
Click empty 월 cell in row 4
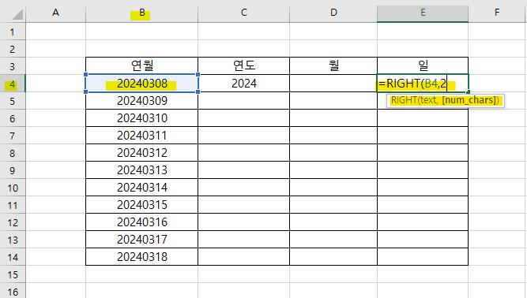(x=333, y=84)
